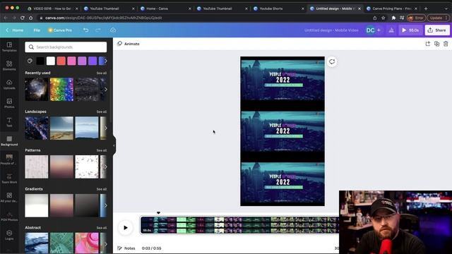Click the refresh icon beside the canvas
452x254 pixels.
tap(332, 61)
